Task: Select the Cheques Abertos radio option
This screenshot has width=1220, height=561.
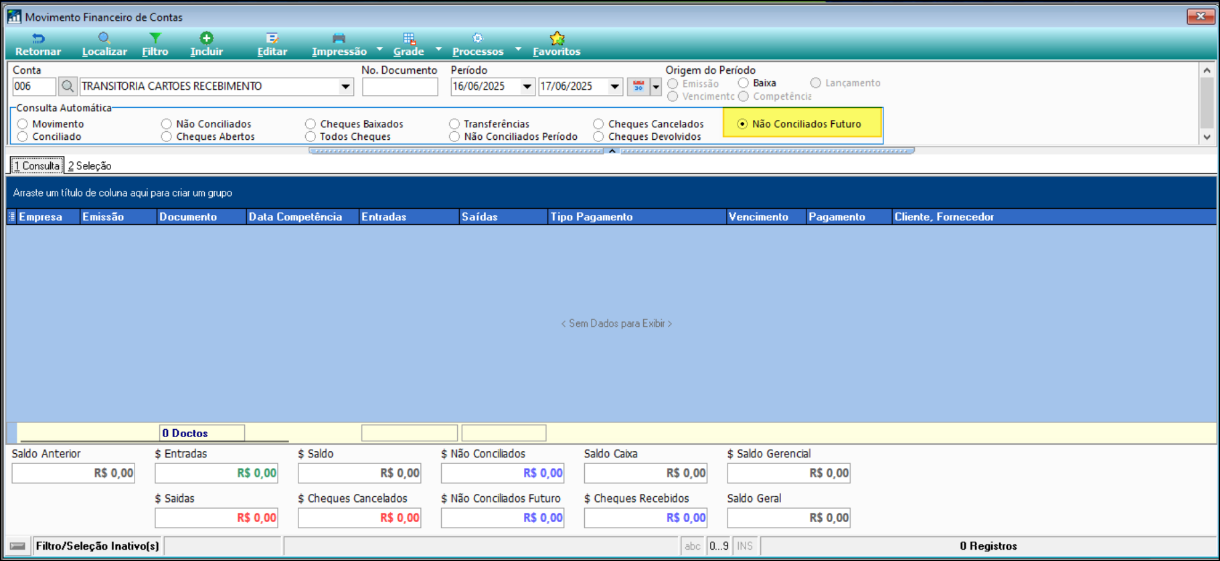Action: (x=167, y=137)
